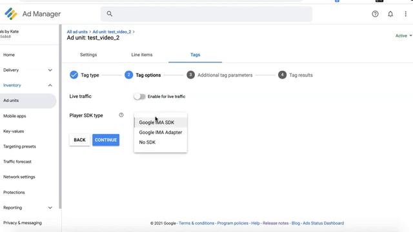The width and height of the screenshot is (413, 232).
Task: Open the help question mark icon
Action: click(375, 14)
